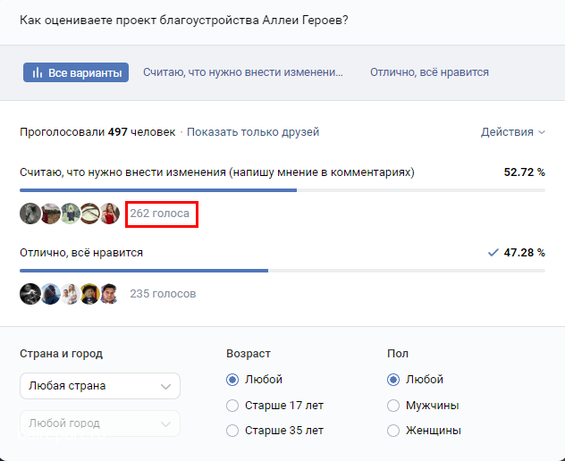The height and width of the screenshot is (461, 565).
Task: Click the woman in red avatar
Action: [x=109, y=214]
